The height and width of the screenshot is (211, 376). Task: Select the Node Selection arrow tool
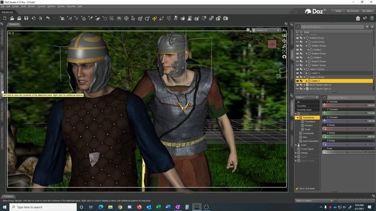click(x=133, y=18)
